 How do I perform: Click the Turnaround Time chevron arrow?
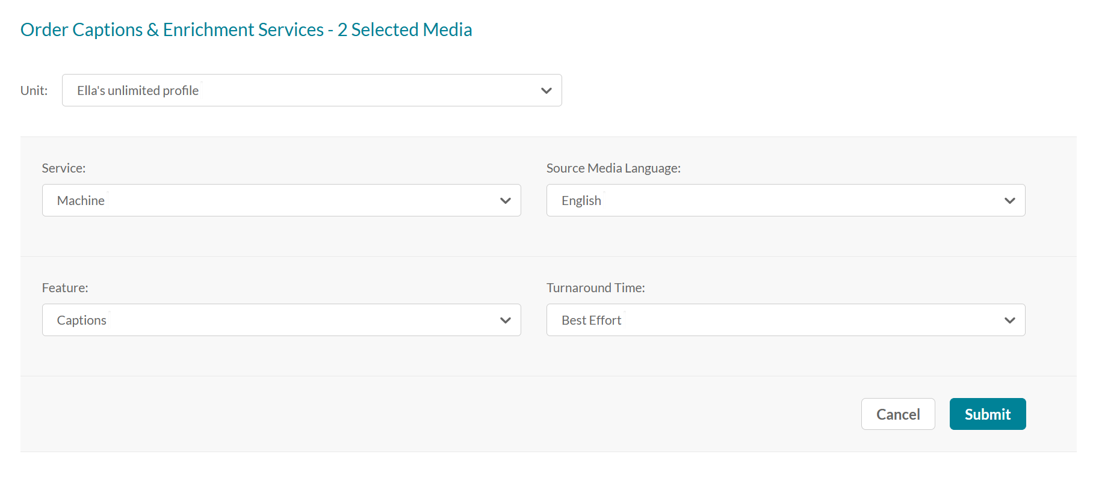(x=1009, y=320)
